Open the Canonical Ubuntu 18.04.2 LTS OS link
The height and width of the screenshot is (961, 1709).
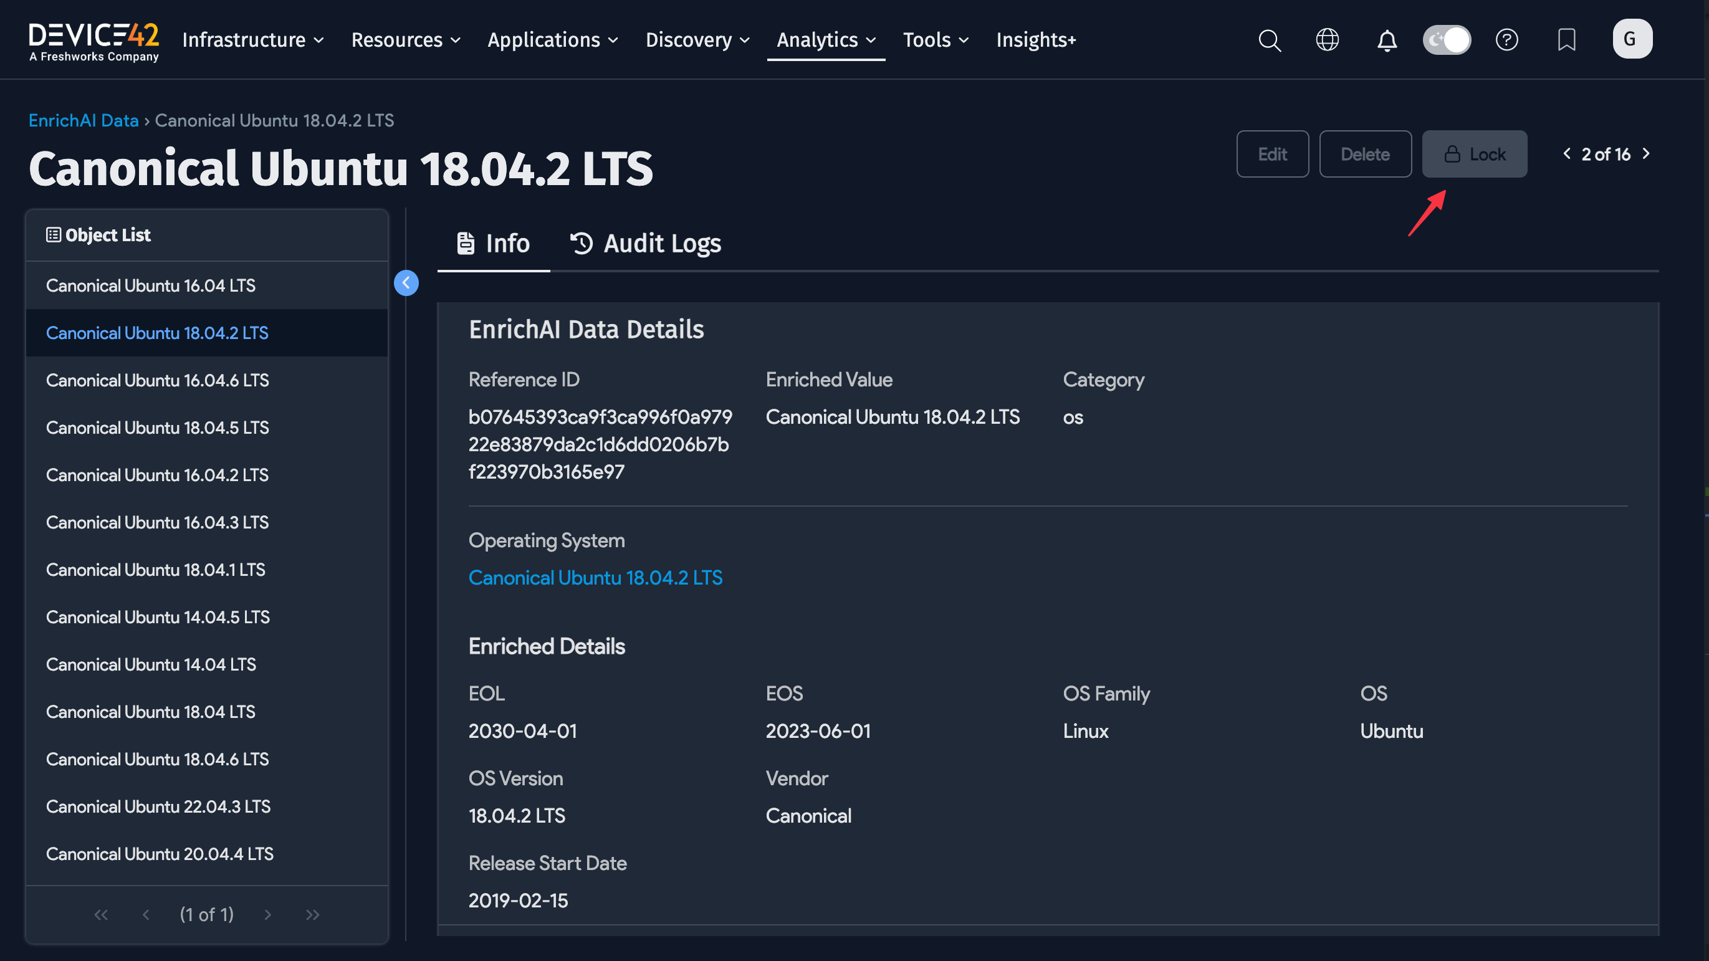coord(595,578)
